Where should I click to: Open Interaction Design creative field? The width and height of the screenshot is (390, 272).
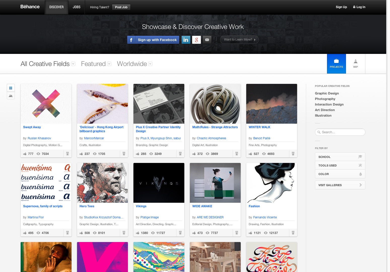[x=329, y=105]
